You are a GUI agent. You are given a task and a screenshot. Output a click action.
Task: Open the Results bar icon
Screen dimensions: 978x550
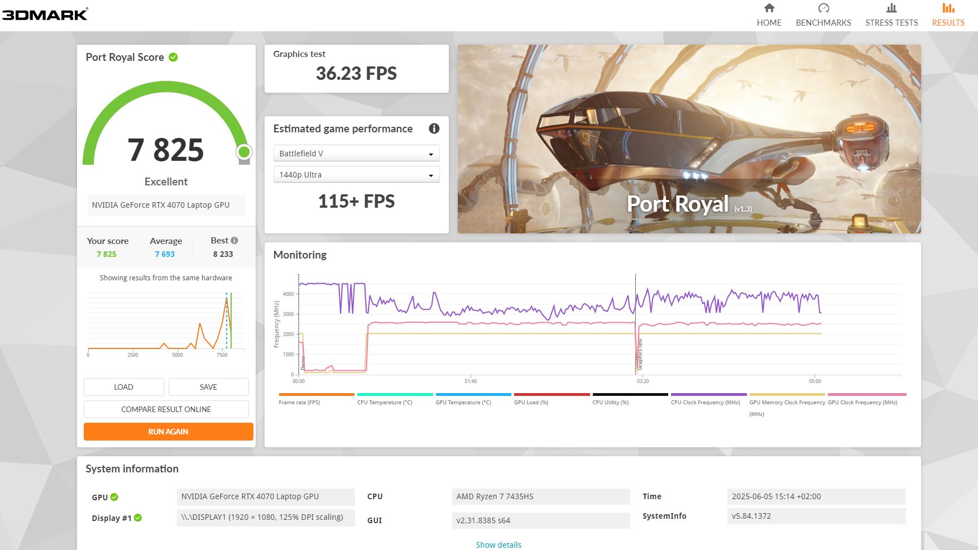(948, 8)
